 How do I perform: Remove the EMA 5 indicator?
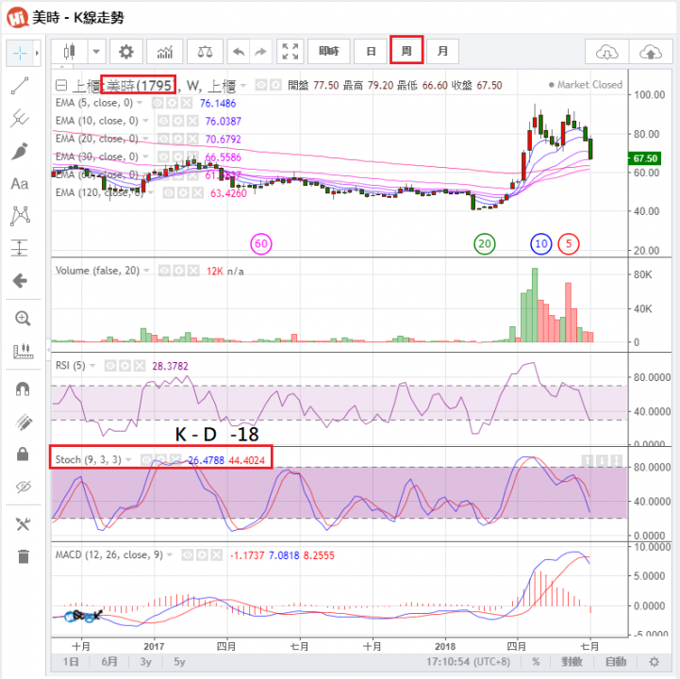pyautogui.click(x=187, y=103)
